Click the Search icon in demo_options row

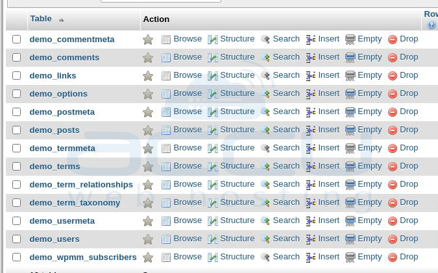(x=265, y=94)
